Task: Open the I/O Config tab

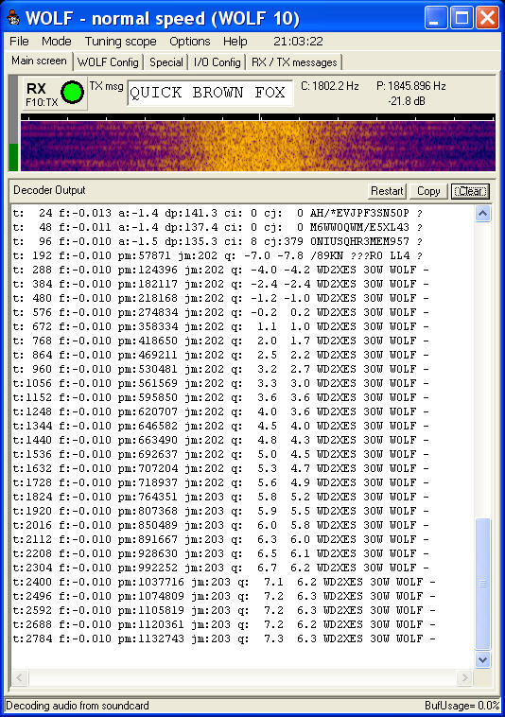Action: [218, 62]
